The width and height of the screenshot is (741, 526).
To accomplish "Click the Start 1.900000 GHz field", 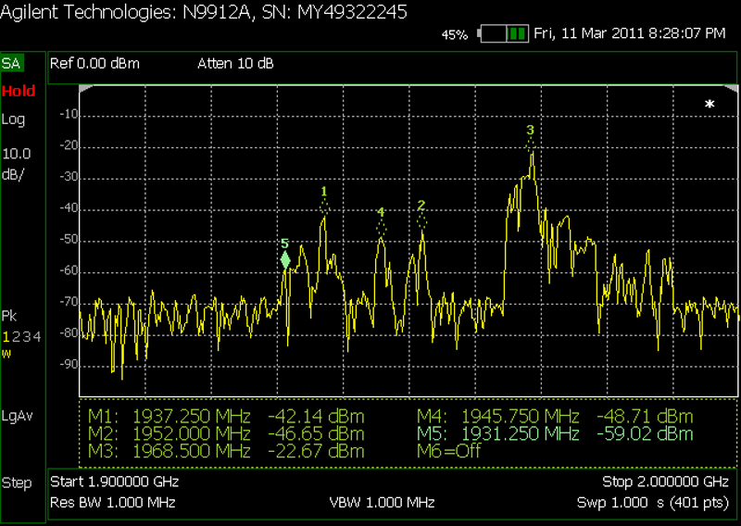I will pos(114,482).
